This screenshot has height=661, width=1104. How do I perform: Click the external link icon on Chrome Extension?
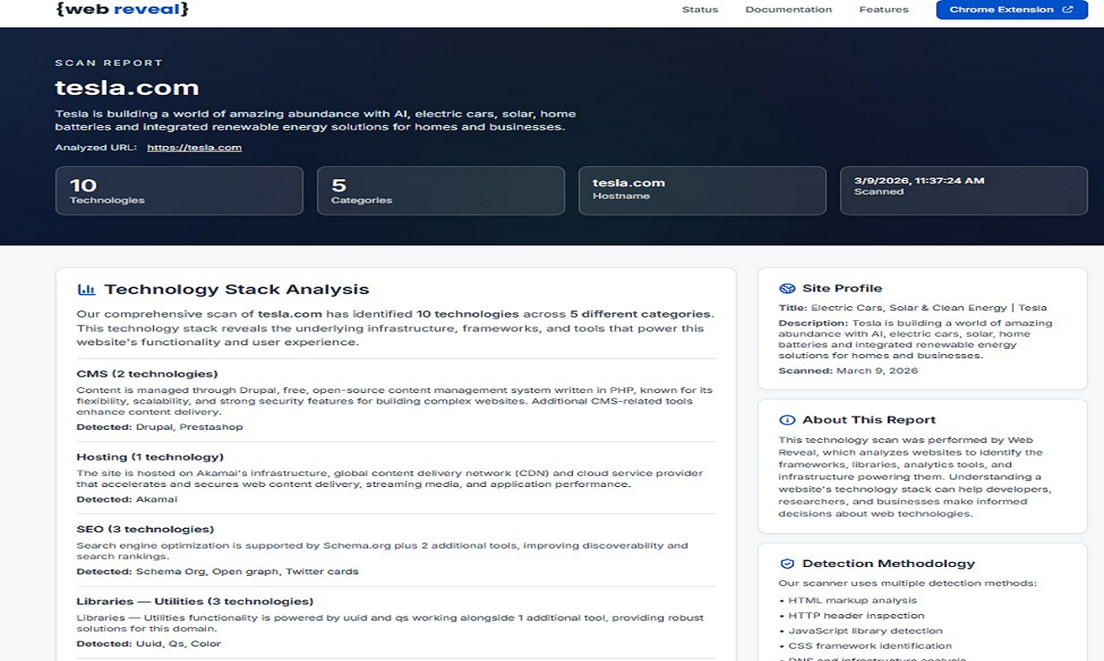(1068, 10)
